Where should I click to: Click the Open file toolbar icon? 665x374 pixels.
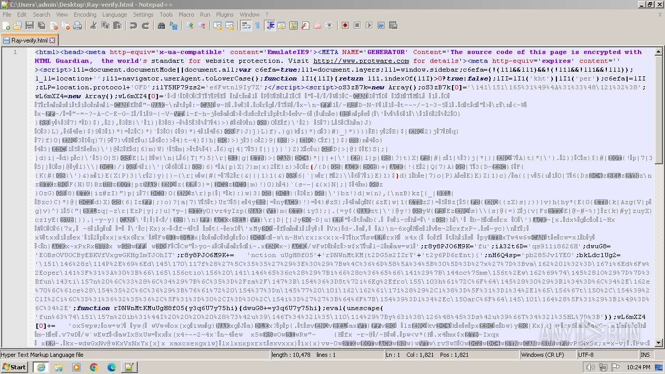pyautogui.click(x=18, y=25)
